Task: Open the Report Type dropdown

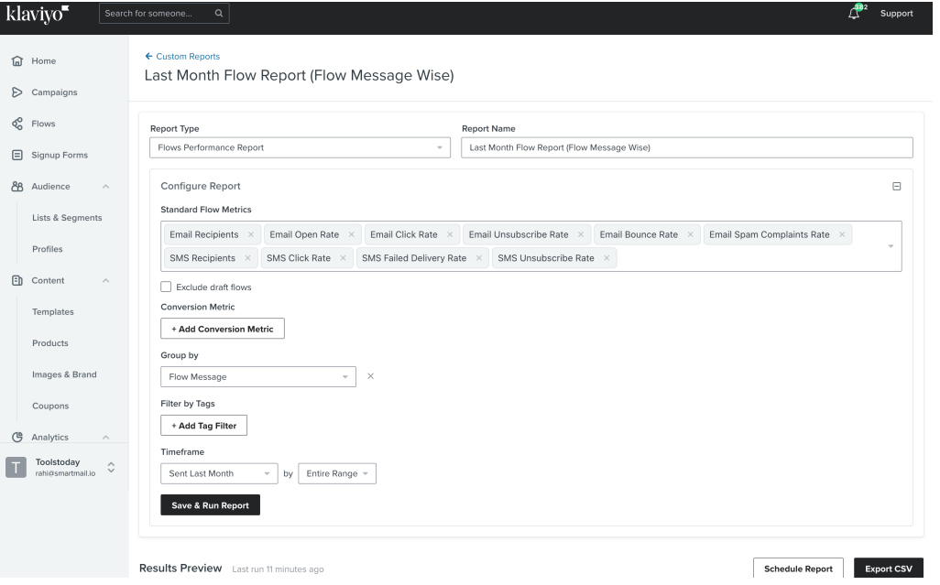Action: tap(300, 148)
